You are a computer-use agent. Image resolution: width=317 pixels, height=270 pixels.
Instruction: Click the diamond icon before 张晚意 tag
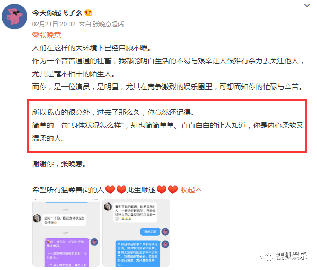tap(36, 35)
